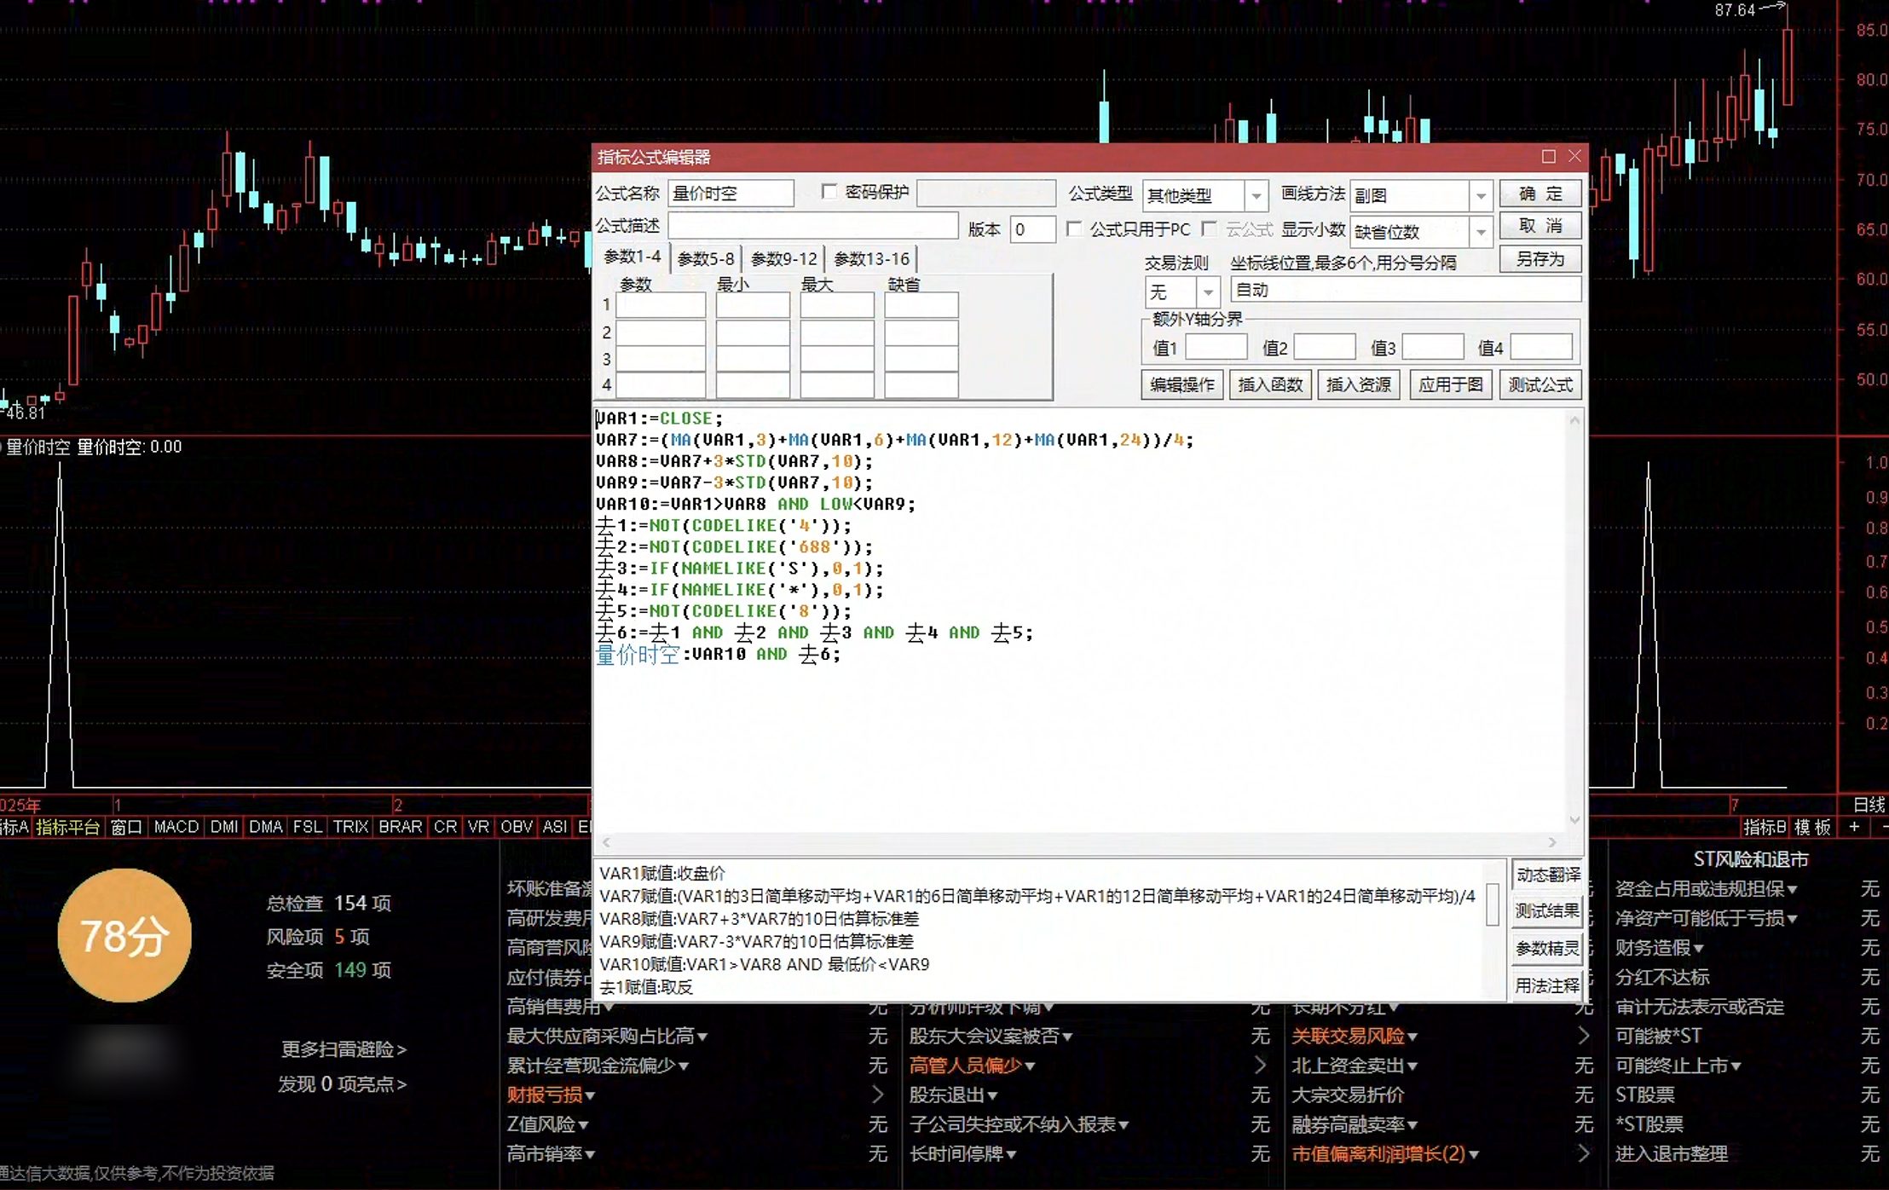Click the plus zoom button on chart bar
Viewport: 1889px width, 1190px height.
[1854, 827]
